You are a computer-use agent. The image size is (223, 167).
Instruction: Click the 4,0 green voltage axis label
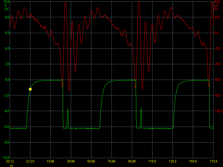click(x=7, y=48)
